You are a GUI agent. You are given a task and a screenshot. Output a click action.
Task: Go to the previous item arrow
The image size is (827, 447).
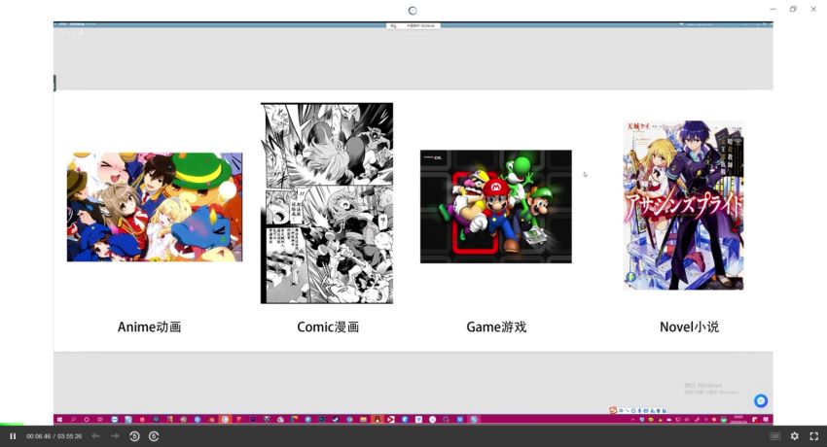[x=95, y=436]
